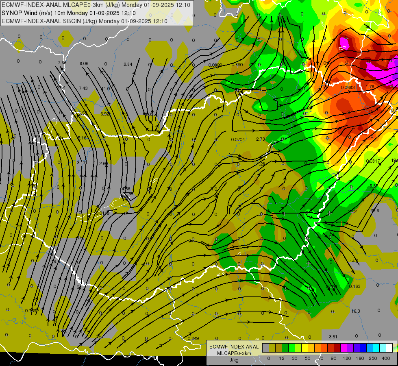Pick the dark red legend swatch
The width and height of the screenshot is (398, 366).
pyautogui.click(x=337, y=348)
